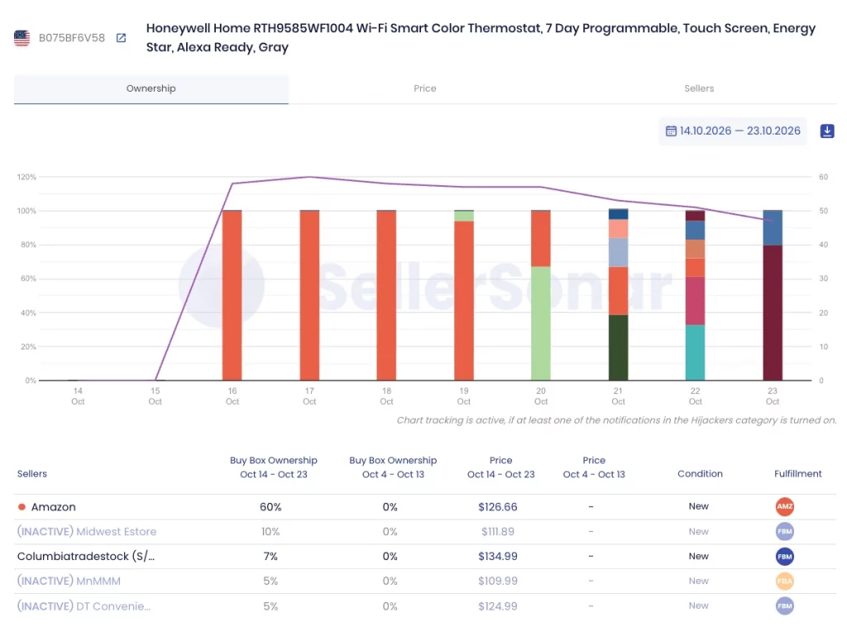Click Columbiatradestock's $134.99 price
This screenshot has width=847, height=627.
pyautogui.click(x=497, y=556)
